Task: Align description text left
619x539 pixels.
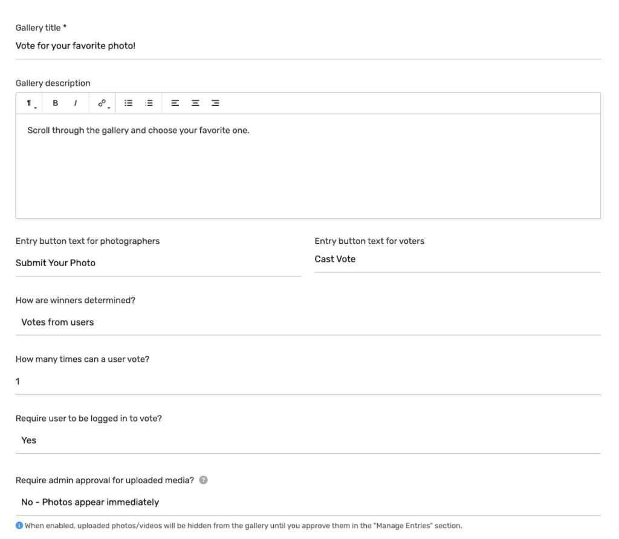Action: [175, 103]
